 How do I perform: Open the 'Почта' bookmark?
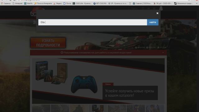(x=67, y=3)
